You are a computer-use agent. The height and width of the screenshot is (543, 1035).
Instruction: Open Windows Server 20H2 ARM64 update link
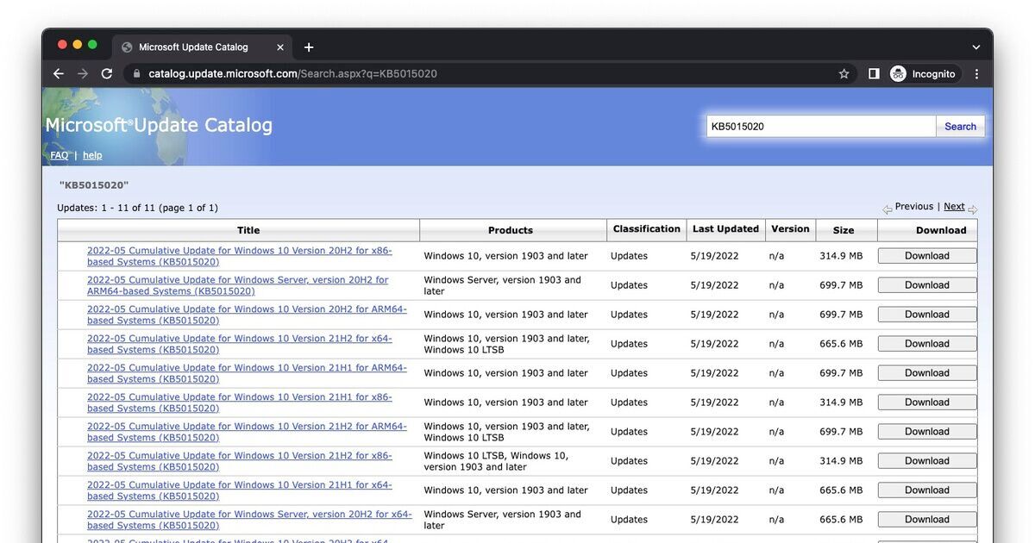click(x=238, y=285)
